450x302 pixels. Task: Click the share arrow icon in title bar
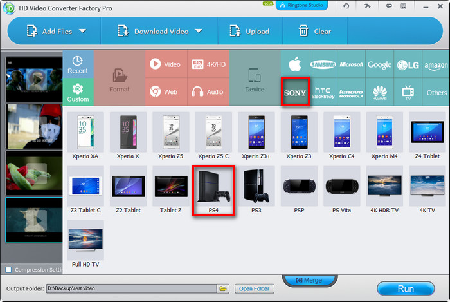coord(367,6)
